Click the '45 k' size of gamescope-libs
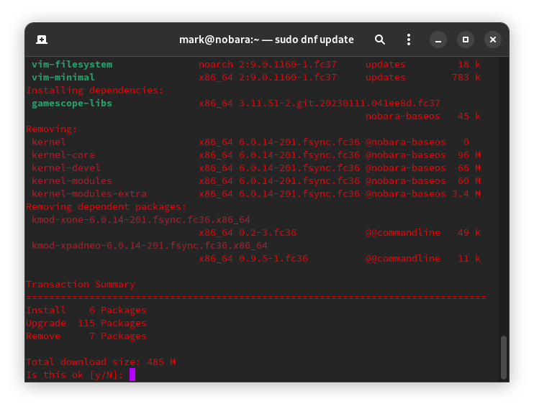Viewport: 534px width, 409px height. tap(469, 116)
